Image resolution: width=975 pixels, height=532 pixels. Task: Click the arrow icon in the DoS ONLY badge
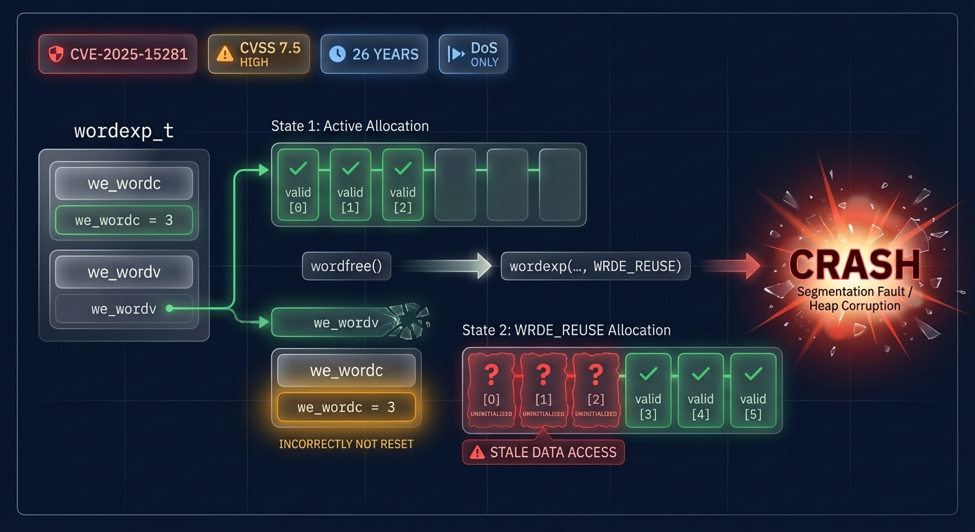(x=456, y=54)
